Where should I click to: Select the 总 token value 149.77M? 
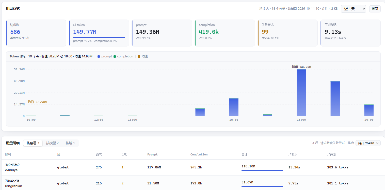click(85, 32)
